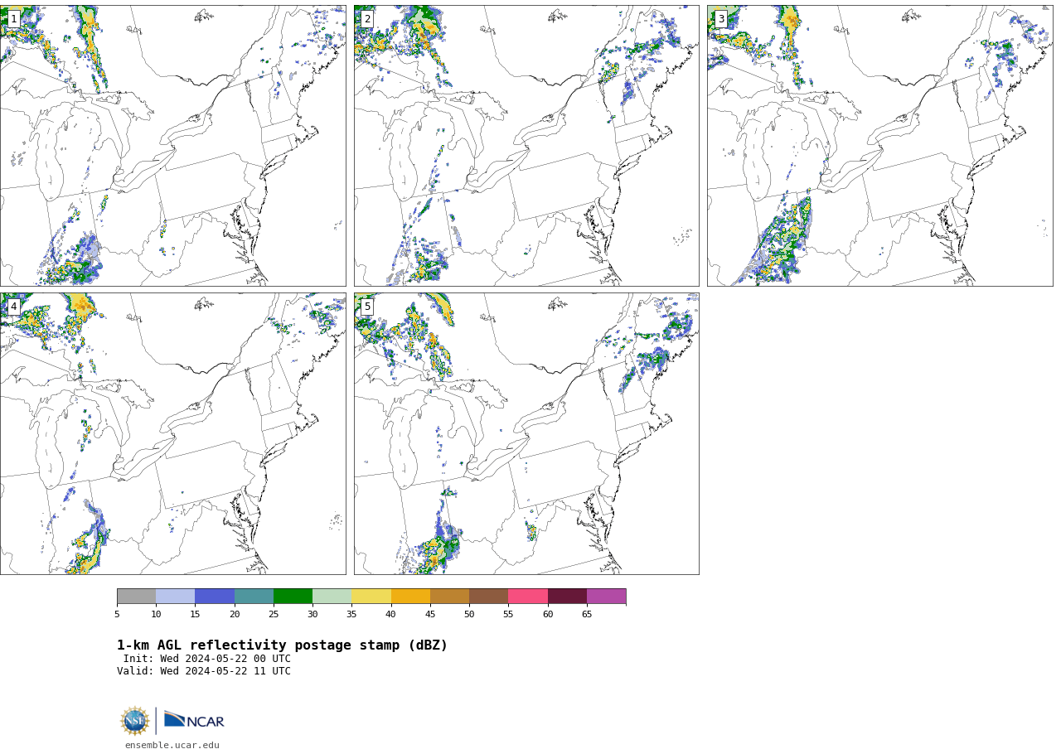This screenshot has height=754, width=1061.
Task: Click the panel 4 number label
Action: click(13, 307)
